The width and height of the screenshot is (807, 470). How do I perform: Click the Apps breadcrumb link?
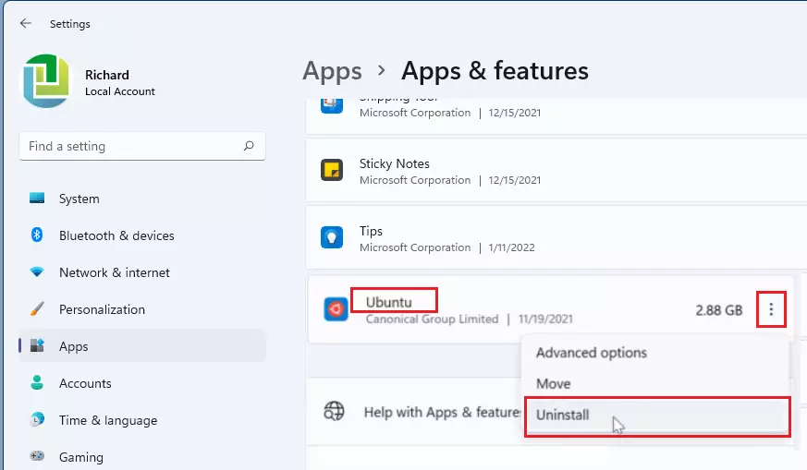tap(332, 71)
